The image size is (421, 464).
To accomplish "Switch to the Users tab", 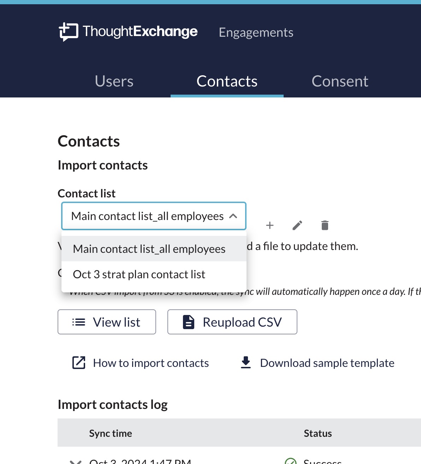I will click(114, 81).
